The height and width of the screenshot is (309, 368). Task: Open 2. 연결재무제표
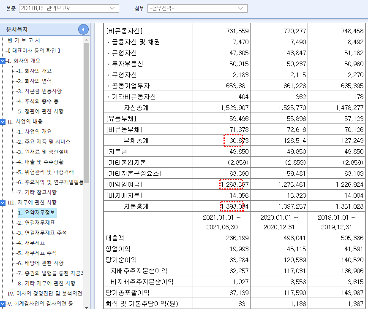coord(36,223)
